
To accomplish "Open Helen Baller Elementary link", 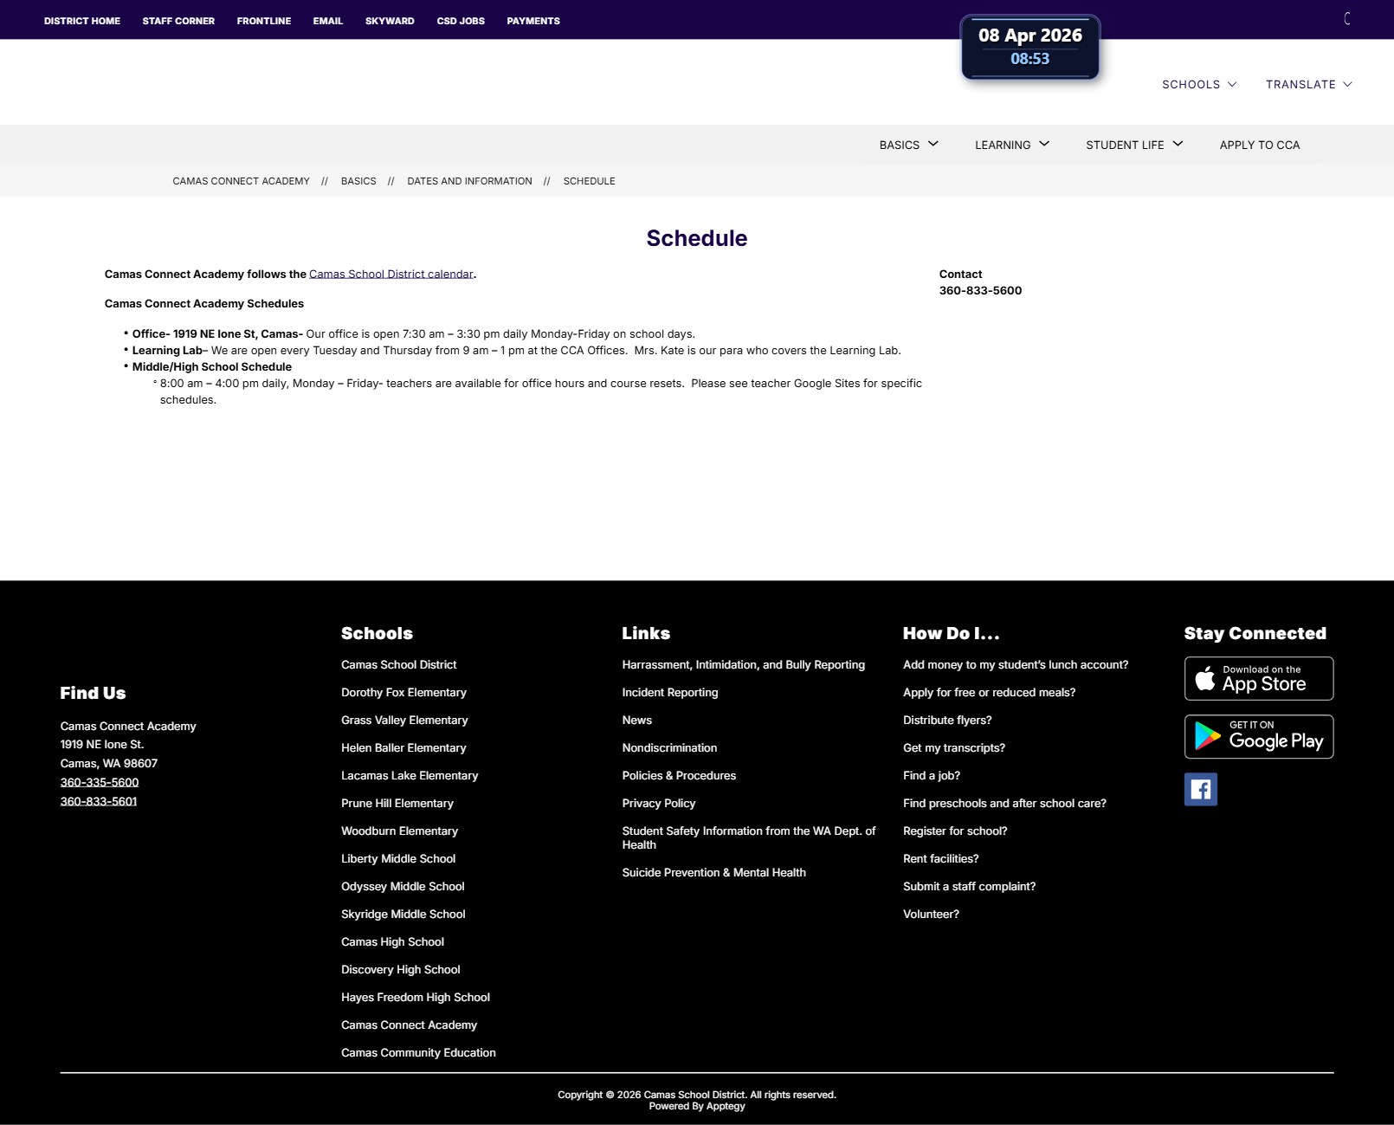I will coord(403,747).
